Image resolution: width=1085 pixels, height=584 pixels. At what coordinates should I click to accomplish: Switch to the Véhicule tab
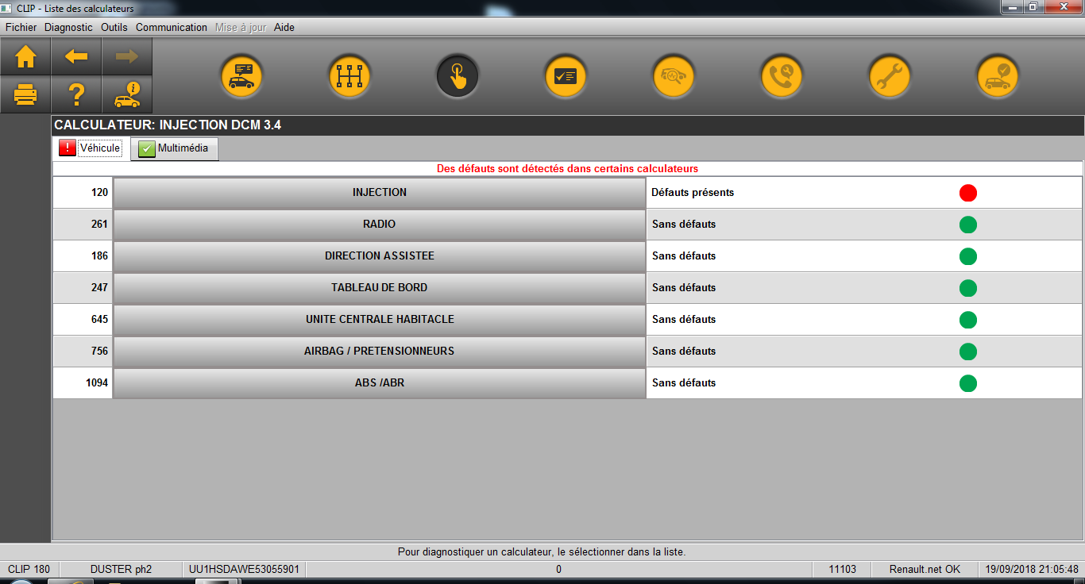click(91, 148)
